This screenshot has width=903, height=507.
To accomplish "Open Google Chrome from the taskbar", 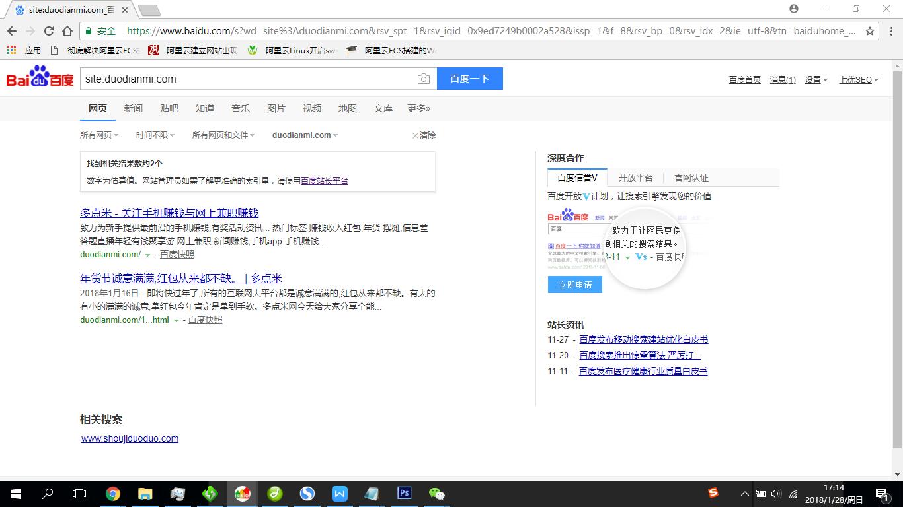I will click(x=113, y=493).
